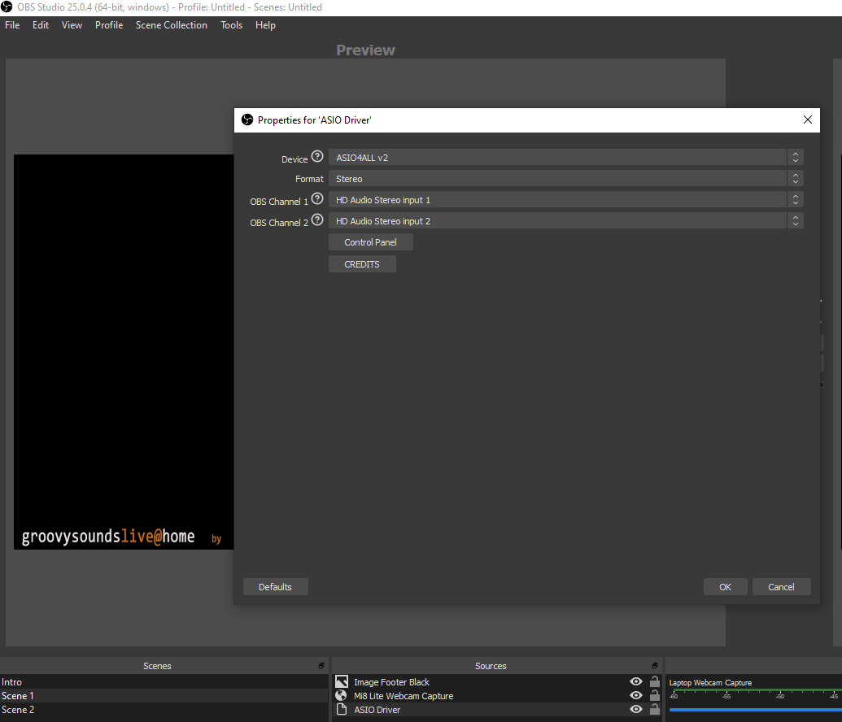Click the OBS logo in the Properties dialog title
842x722 pixels.
coord(247,120)
